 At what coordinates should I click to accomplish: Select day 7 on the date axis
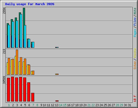[33, 105]
